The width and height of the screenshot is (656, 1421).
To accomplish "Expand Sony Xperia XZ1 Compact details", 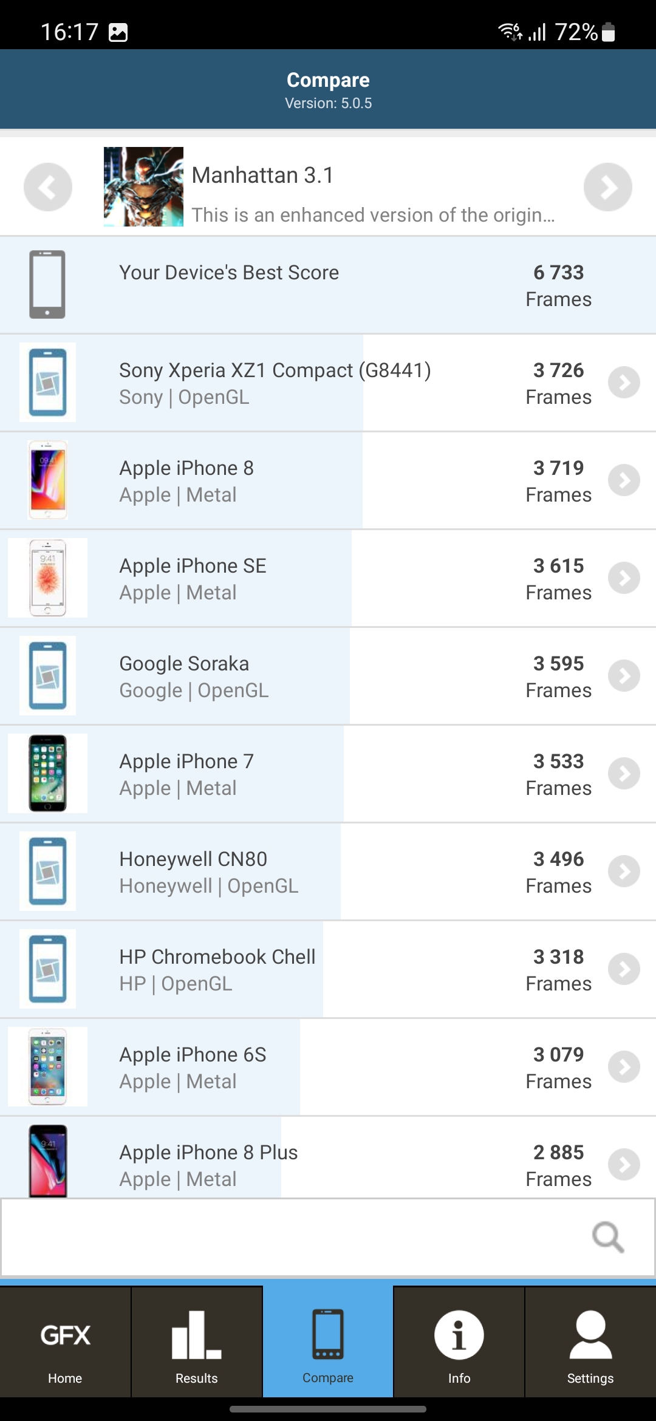I will (624, 383).
